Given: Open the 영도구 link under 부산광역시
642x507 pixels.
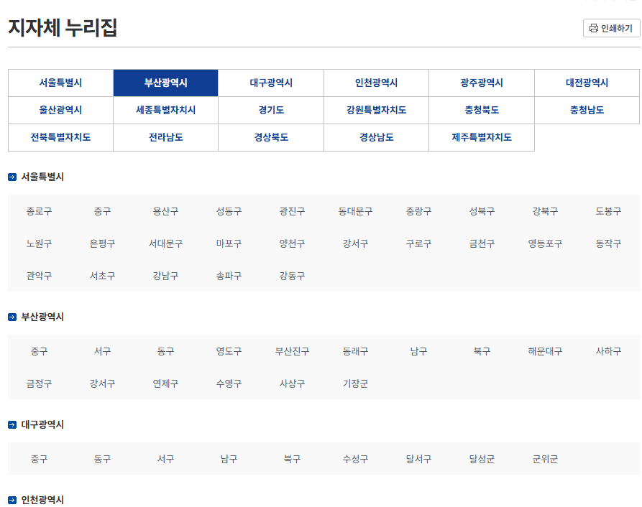Looking at the screenshot, I should click(229, 351).
